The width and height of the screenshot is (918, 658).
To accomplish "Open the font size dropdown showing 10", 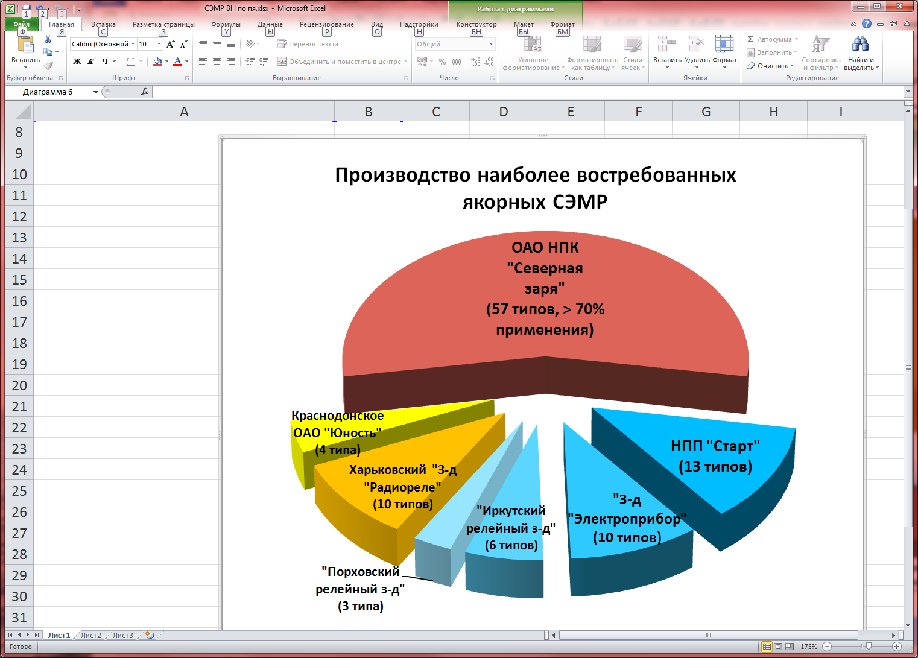I will (159, 44).
